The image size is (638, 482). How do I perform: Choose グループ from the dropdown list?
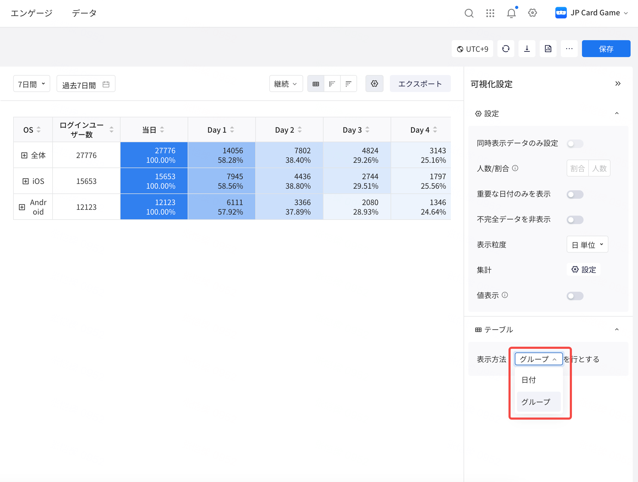pos(538,402)
